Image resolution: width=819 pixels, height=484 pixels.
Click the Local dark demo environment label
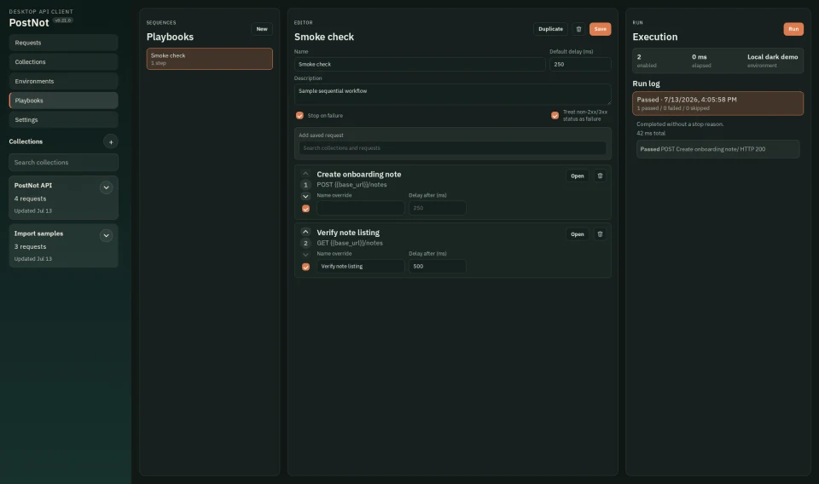click(x=773, y=57)
